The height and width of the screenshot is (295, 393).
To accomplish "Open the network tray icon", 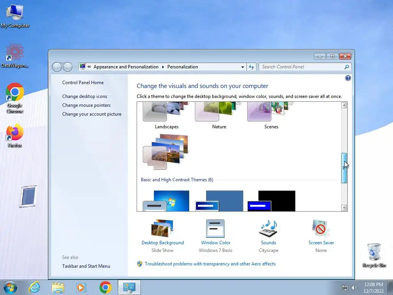I will pyautogui.click(x=345, y=288).
